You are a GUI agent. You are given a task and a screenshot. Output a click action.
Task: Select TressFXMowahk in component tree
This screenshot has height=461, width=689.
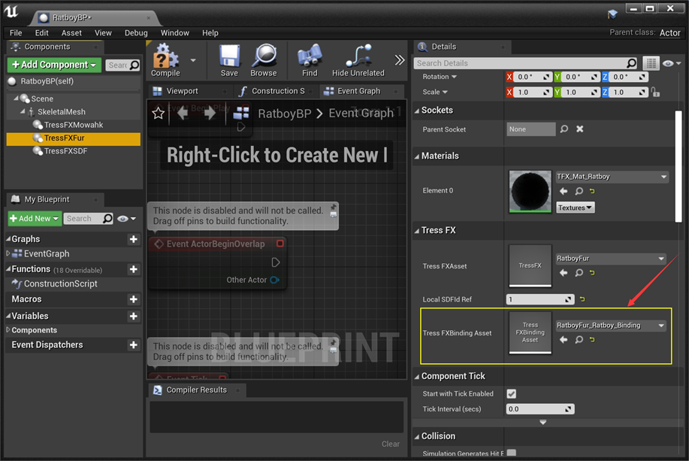pyautogui.click(x=74, y=126)
